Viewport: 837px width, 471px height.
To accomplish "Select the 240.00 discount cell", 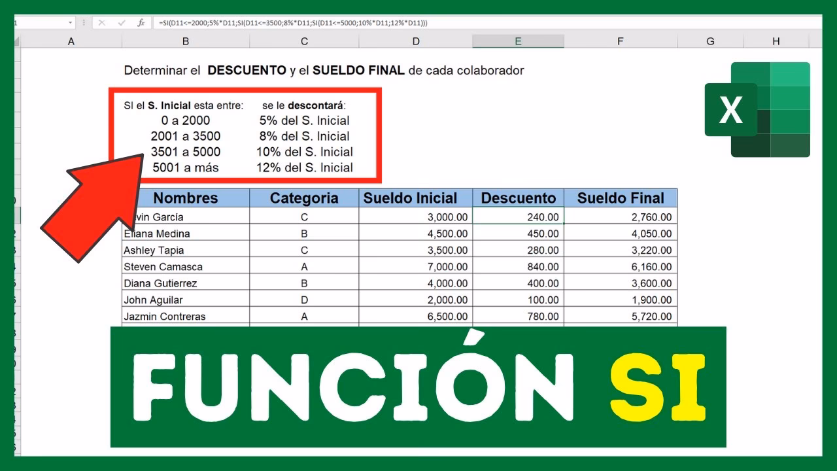I will (518, 217).
